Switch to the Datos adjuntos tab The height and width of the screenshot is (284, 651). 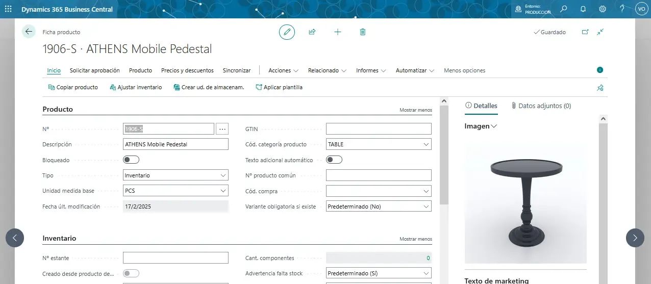pos(541,106)
